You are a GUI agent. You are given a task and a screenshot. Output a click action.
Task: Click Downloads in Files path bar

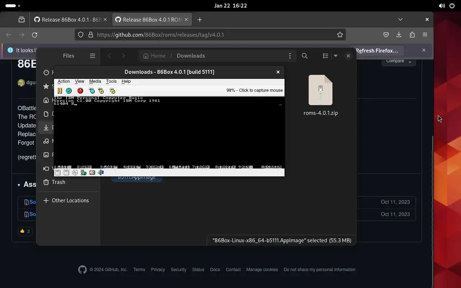point(191,56)
